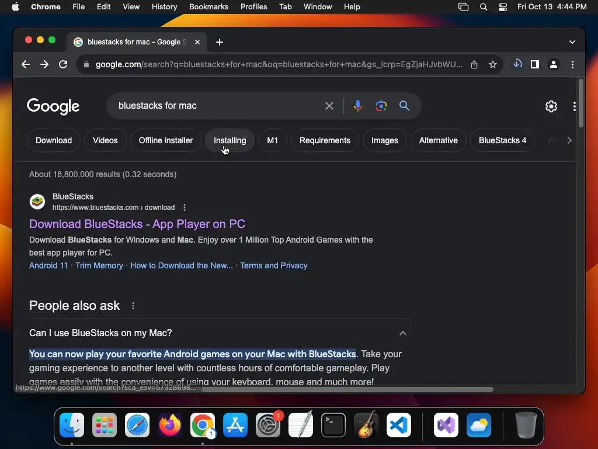Open the History menu

tap(164, 7)
